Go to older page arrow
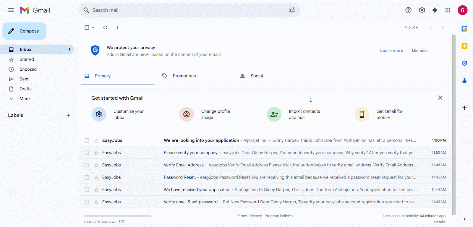 [x=443, y=27]
